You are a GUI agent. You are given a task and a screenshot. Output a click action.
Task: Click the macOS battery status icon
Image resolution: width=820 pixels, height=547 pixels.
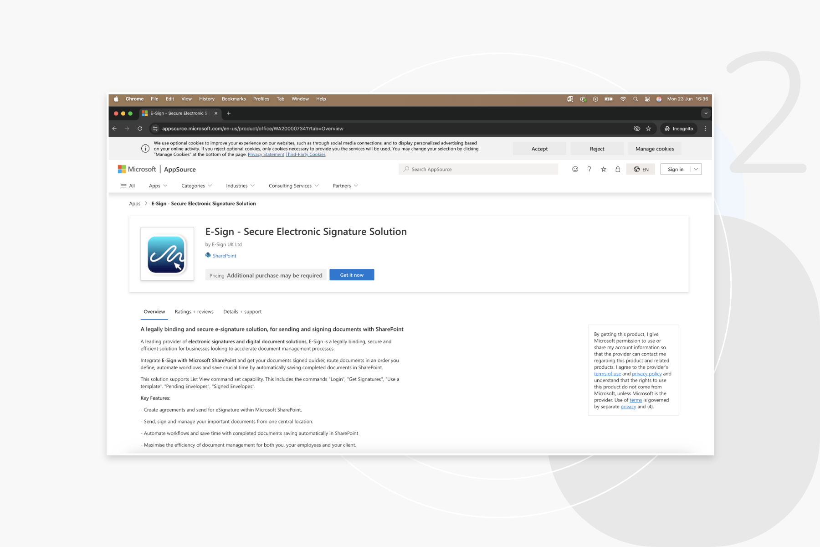pos(609,99)
